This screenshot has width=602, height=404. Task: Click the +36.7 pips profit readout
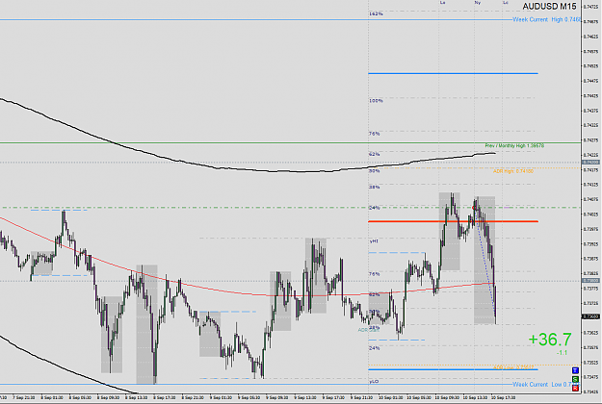pos(550,340)
